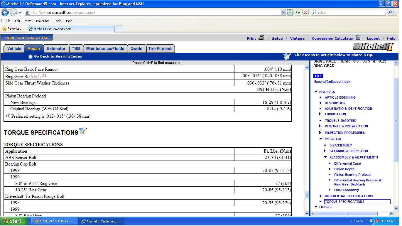Image resolution: width=402 pixels, height=226 pixels.
Task: Open the Favorites menu
Action: pos(43,21)
